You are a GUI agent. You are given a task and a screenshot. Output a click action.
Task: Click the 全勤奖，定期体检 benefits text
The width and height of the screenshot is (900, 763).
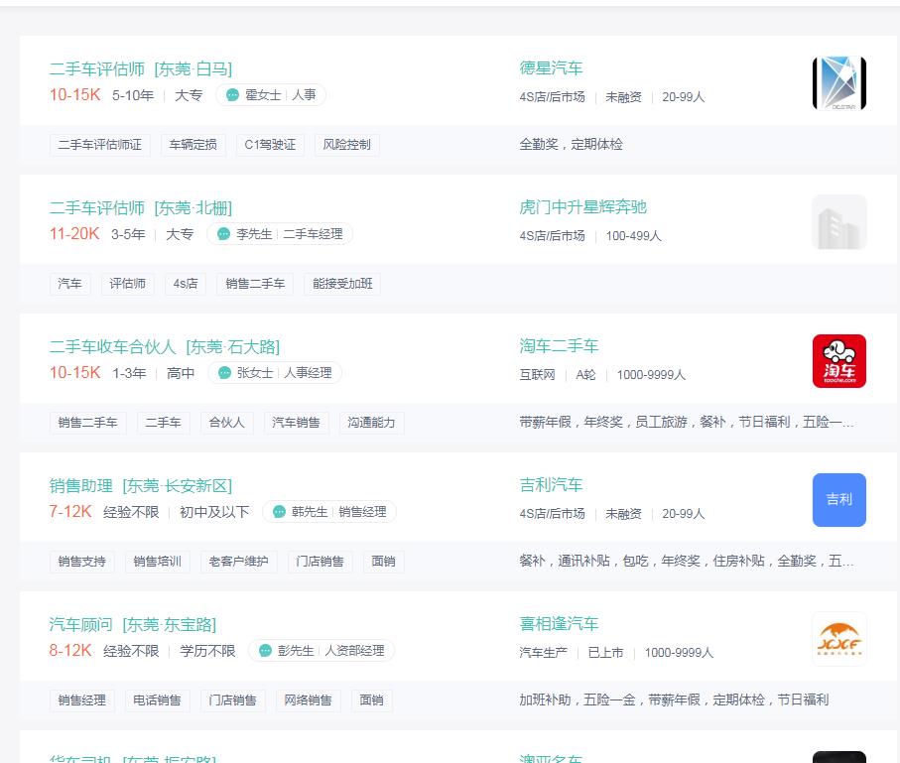click(x=572, y=144)
